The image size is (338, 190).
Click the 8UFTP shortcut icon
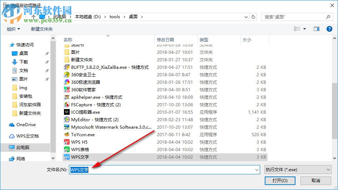tap(67, 67)
